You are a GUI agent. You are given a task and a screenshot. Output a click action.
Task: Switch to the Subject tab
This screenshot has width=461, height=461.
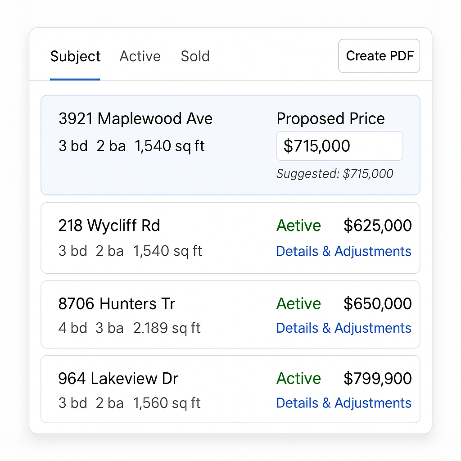(75, 57)
